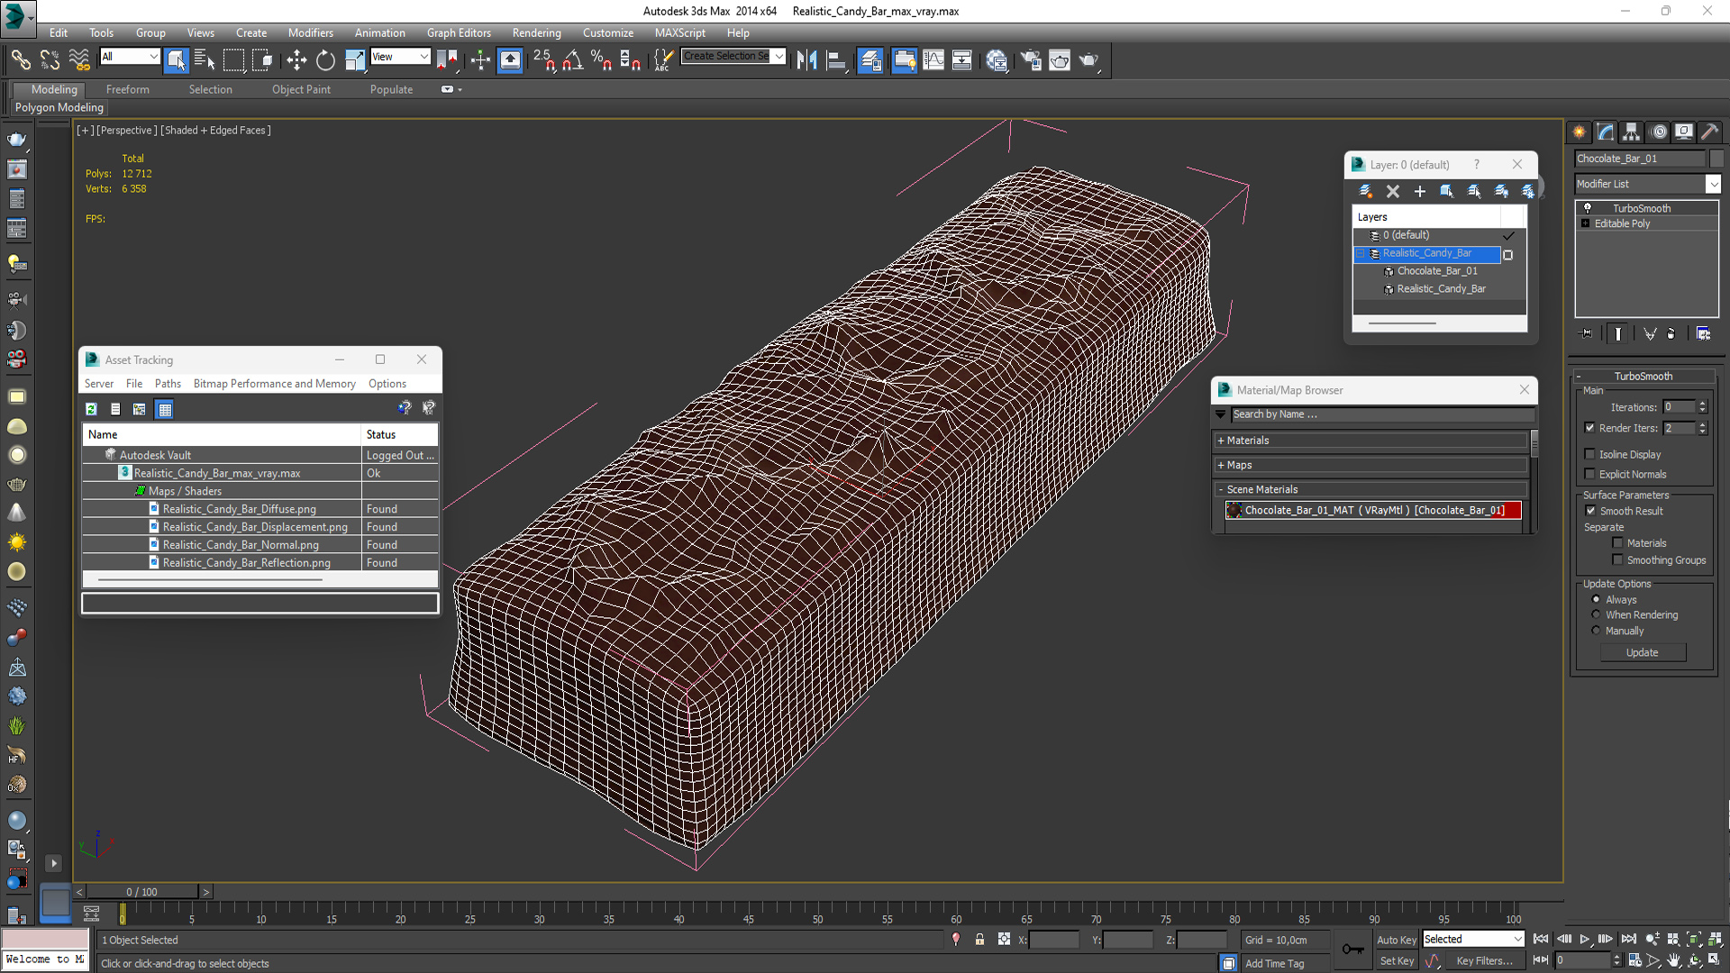Open the Key Filters dialog

(x=1484, y=961)
